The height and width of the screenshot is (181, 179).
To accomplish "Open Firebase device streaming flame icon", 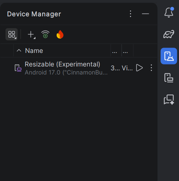I will click(x=60, y=34).
